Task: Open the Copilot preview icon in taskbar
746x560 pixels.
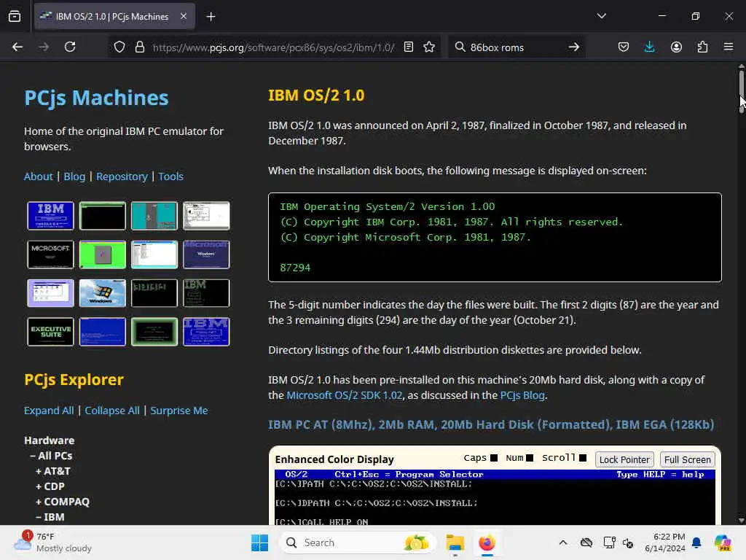Action: [723, 542]
